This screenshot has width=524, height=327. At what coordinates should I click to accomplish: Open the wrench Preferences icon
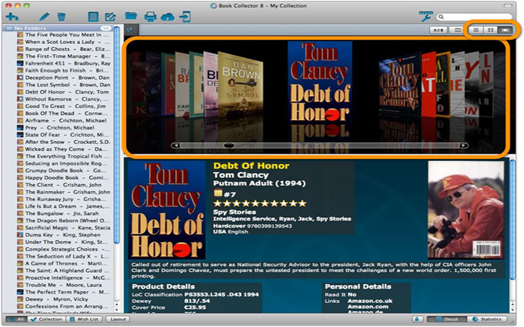(x=426, y=16)
